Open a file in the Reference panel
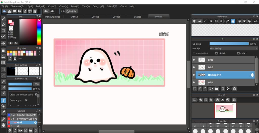259x133 pixels. pyautogui.click(x=200, y=21)
